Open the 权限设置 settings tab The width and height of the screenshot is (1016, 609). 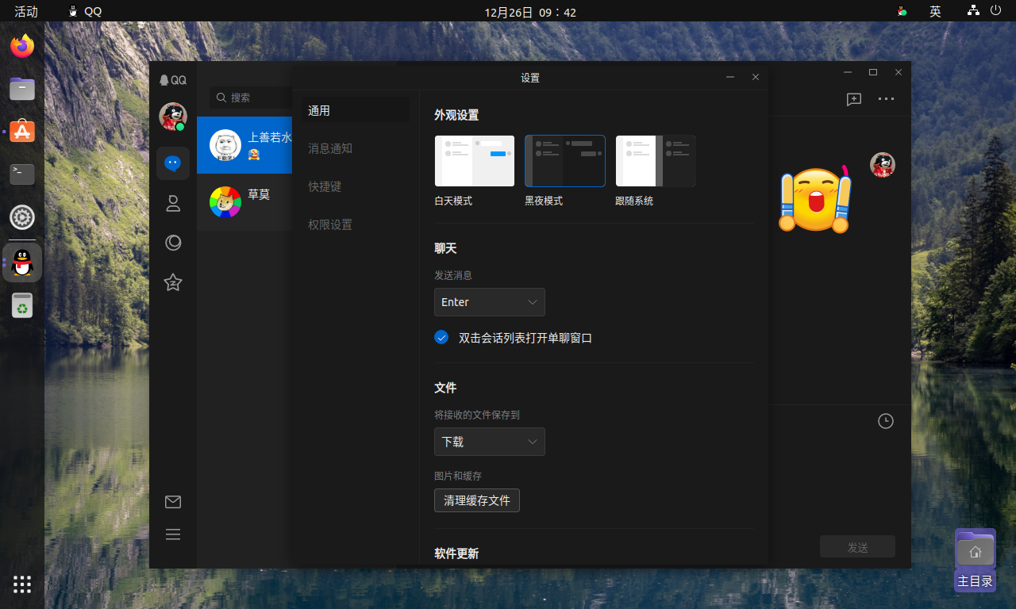(x=330, y=224)
